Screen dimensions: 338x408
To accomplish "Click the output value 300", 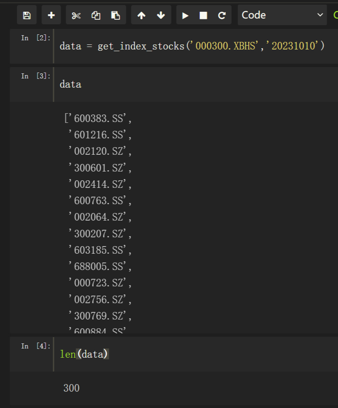I will point(72,388).
